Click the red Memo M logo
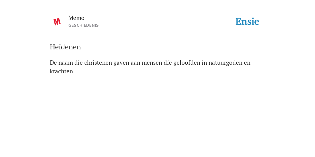The height and width of the screenshot is (157, 315). click(x=57, y=22)
